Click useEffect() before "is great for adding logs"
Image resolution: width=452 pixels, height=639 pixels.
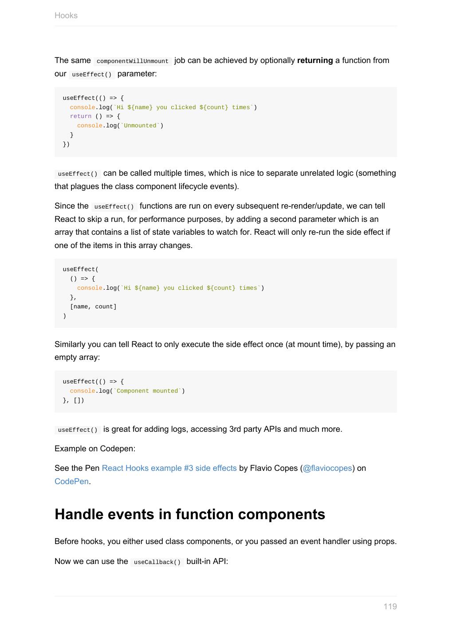coord(78,430)
